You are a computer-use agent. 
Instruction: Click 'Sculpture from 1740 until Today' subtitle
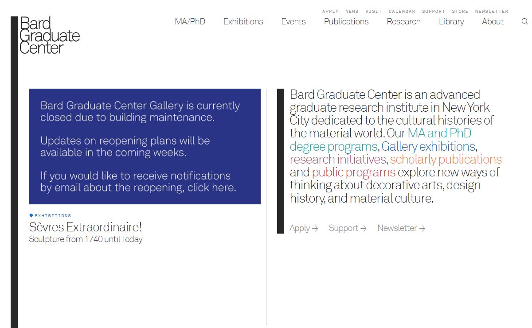click(86, 239)
